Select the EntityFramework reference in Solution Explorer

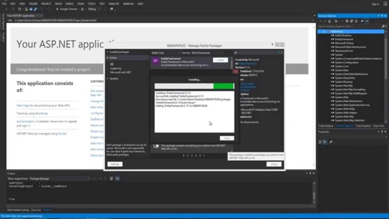click(344, 39)
